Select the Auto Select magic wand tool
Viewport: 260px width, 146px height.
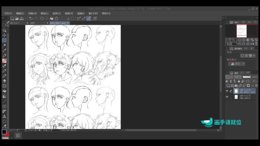click(x=4, y=45)
